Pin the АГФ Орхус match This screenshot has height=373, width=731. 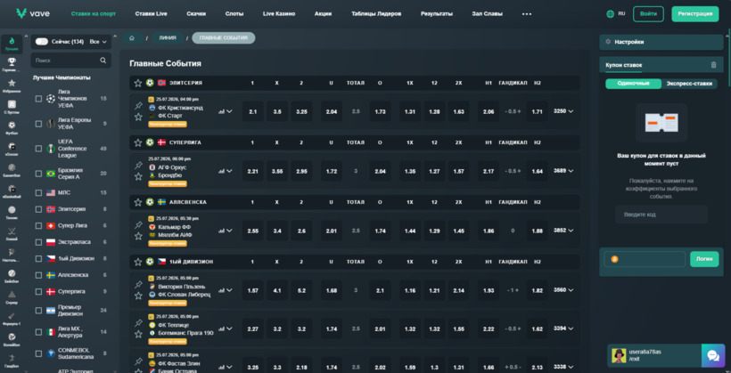pyautogui.click(x=138, y=166)
